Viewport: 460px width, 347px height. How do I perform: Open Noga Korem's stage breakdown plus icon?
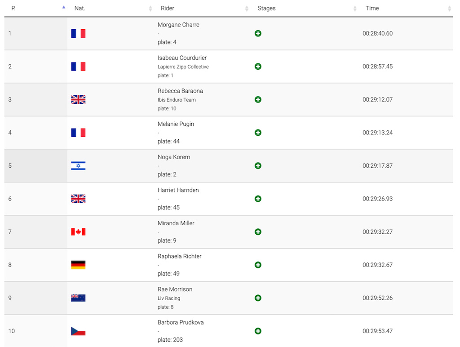(258, 166)
